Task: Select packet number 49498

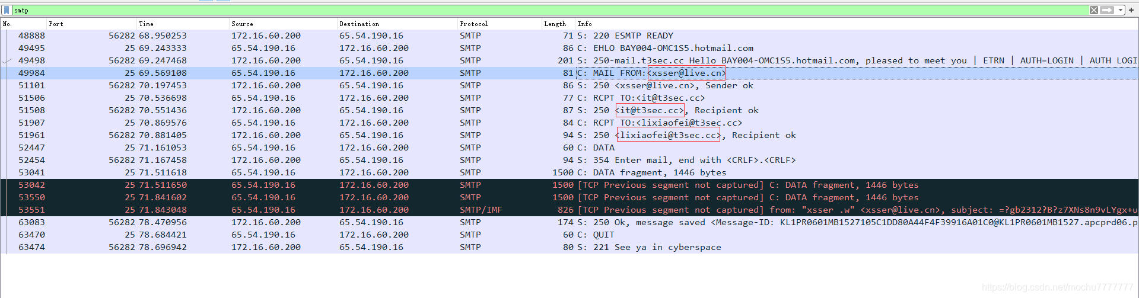Action: (x=569, y=60)
